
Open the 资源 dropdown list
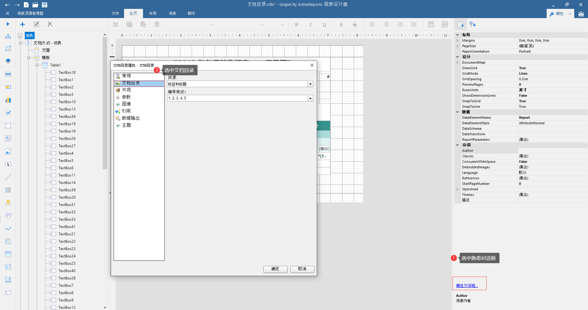[x=310, y=84]
